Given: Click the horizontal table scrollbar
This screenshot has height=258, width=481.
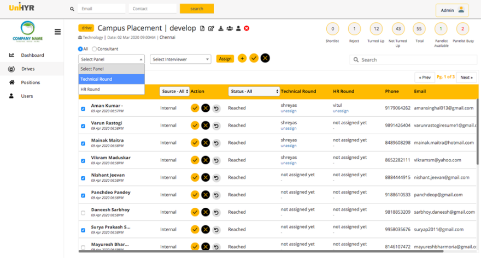Looking at the screenshot, I should tap(261, 251).
